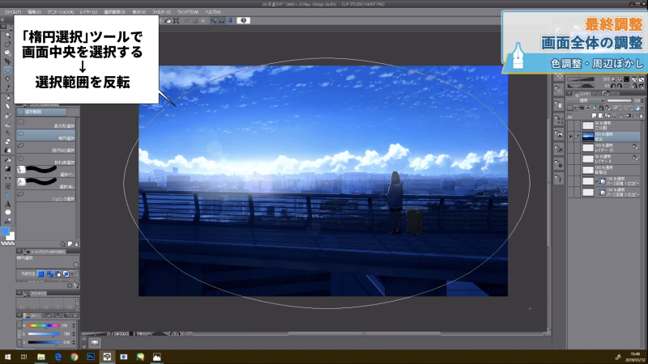Image resolution: width=648 pixels, height=364 pixels.
Task: Collapse the tool property palette arrow
Action: [x=19, y=251]
